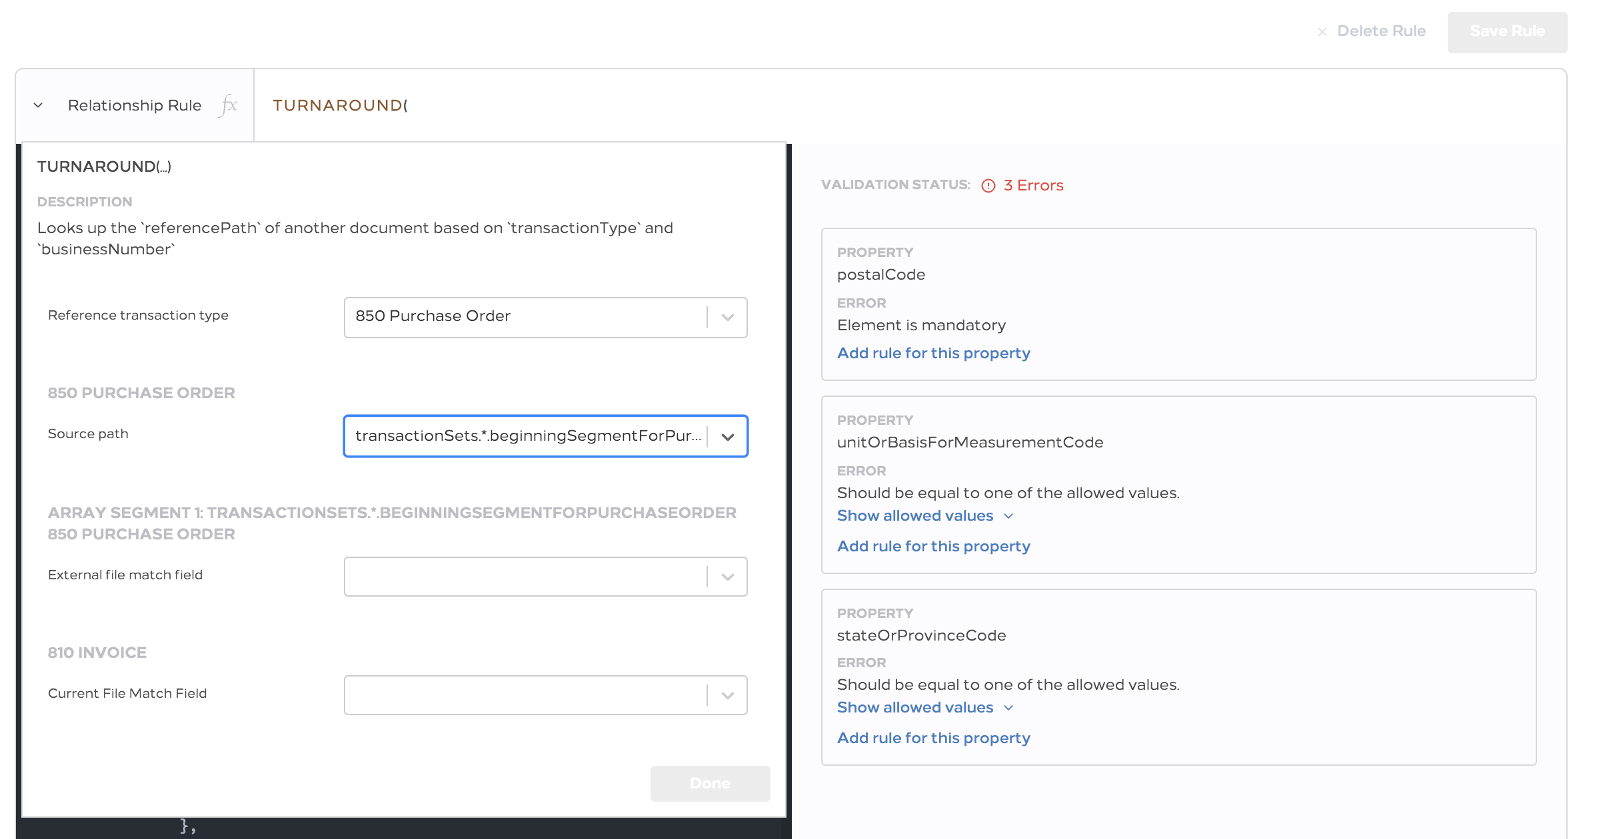Click the Relationship Rule label
Image resolution: width=1601 pixels, height=839 pixels.
[x=135, y=105]
